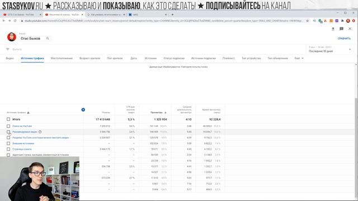Close the advanced analytics view with X
The width and height of the screenshot is (358, 201).
tap(350, 28)
